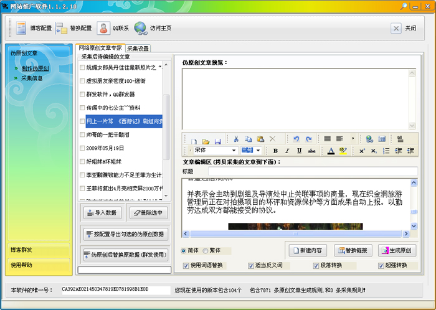Switch to the 采集设置 tab
The height and width of the screenshot is (310, 436).
click(x=138, y=49)
